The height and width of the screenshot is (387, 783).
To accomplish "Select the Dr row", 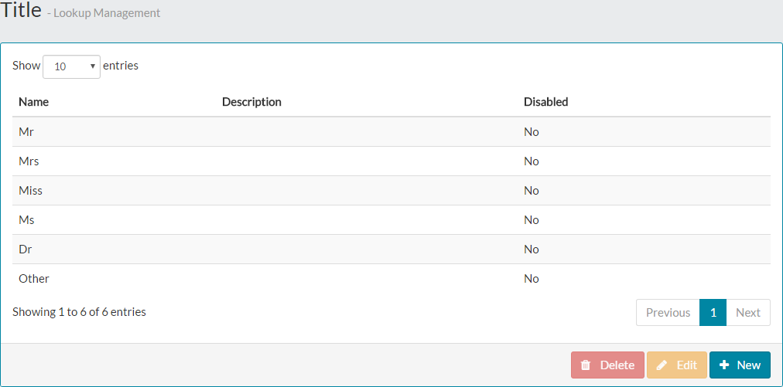I will click(26, 250).
